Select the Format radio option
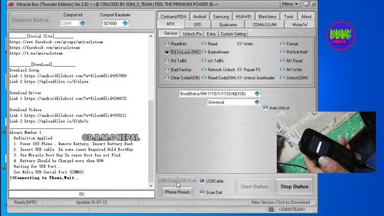Image resolution: width=384 pixels, height=216 pixels. (283, 44)
